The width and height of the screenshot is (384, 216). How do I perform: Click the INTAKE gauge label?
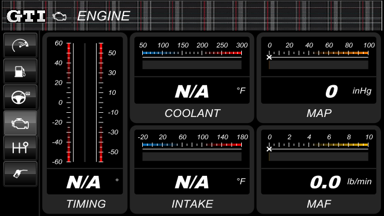tap(193, 204)
